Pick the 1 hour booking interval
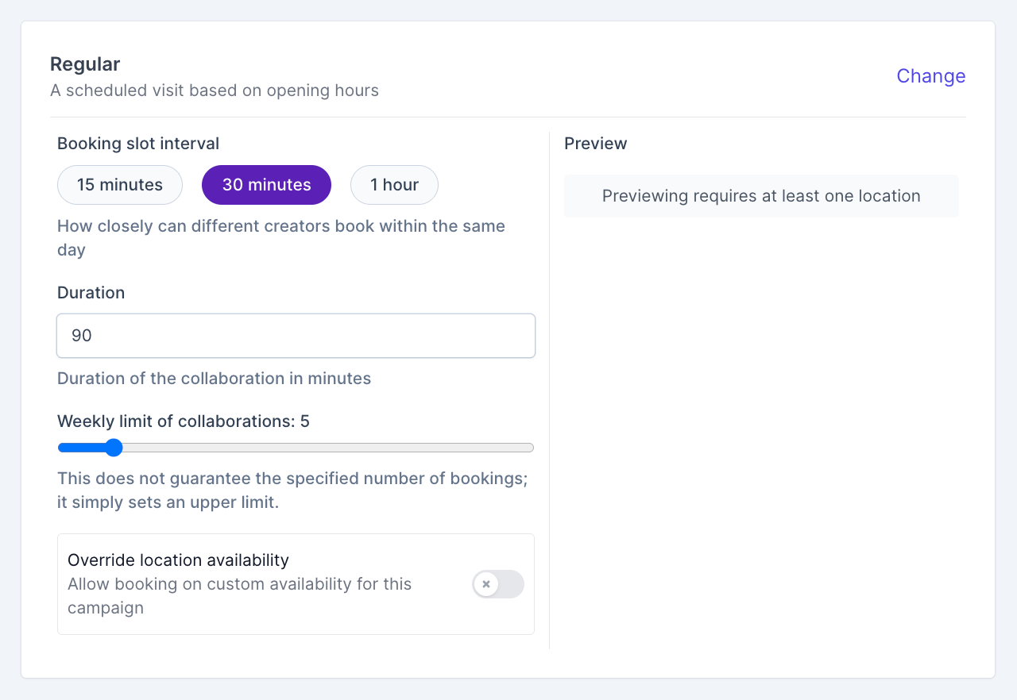Screen dimensions: 1017x700 pyautogui.click(x=394, y=185)
